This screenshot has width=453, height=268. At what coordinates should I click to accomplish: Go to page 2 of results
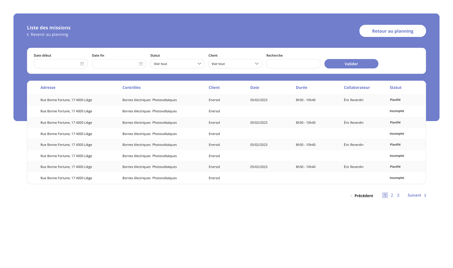[392, 195]
